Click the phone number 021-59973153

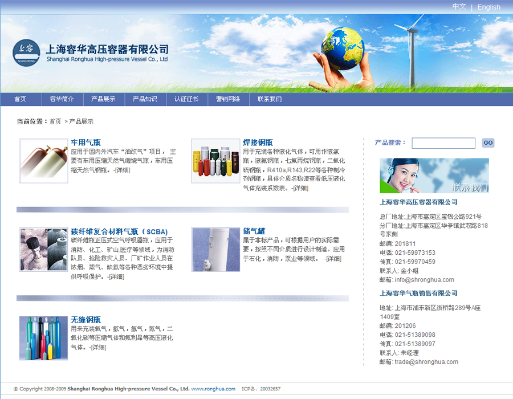(415, 253)
